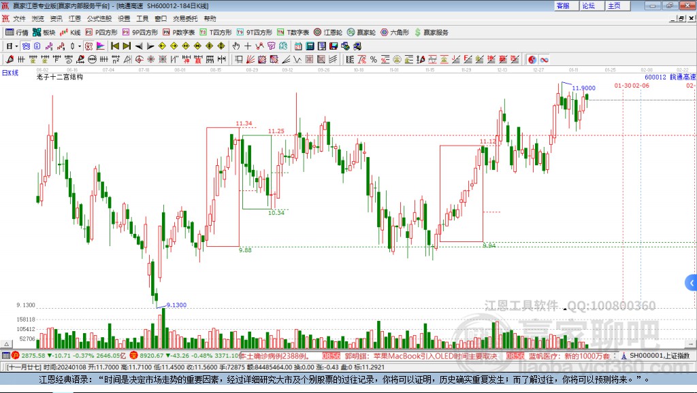The width and height of the screenshot is (697, 393).
Task: Open the 行情 market quotes view
Action: [x=16, y=33]
